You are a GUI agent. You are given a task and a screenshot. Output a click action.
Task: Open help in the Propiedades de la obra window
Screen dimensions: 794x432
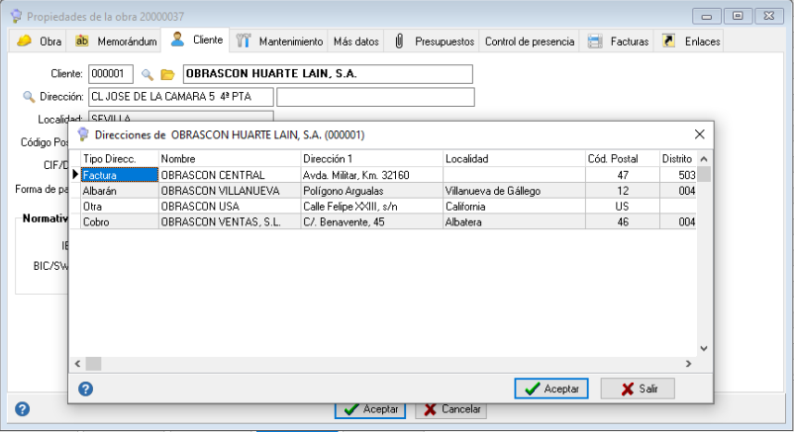point(23,408)
